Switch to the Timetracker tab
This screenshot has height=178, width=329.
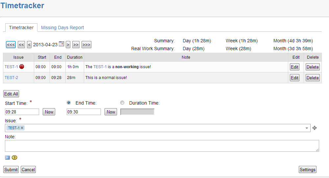[x=21, y=28]
